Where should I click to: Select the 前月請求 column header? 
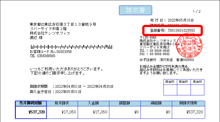[62, 103]
